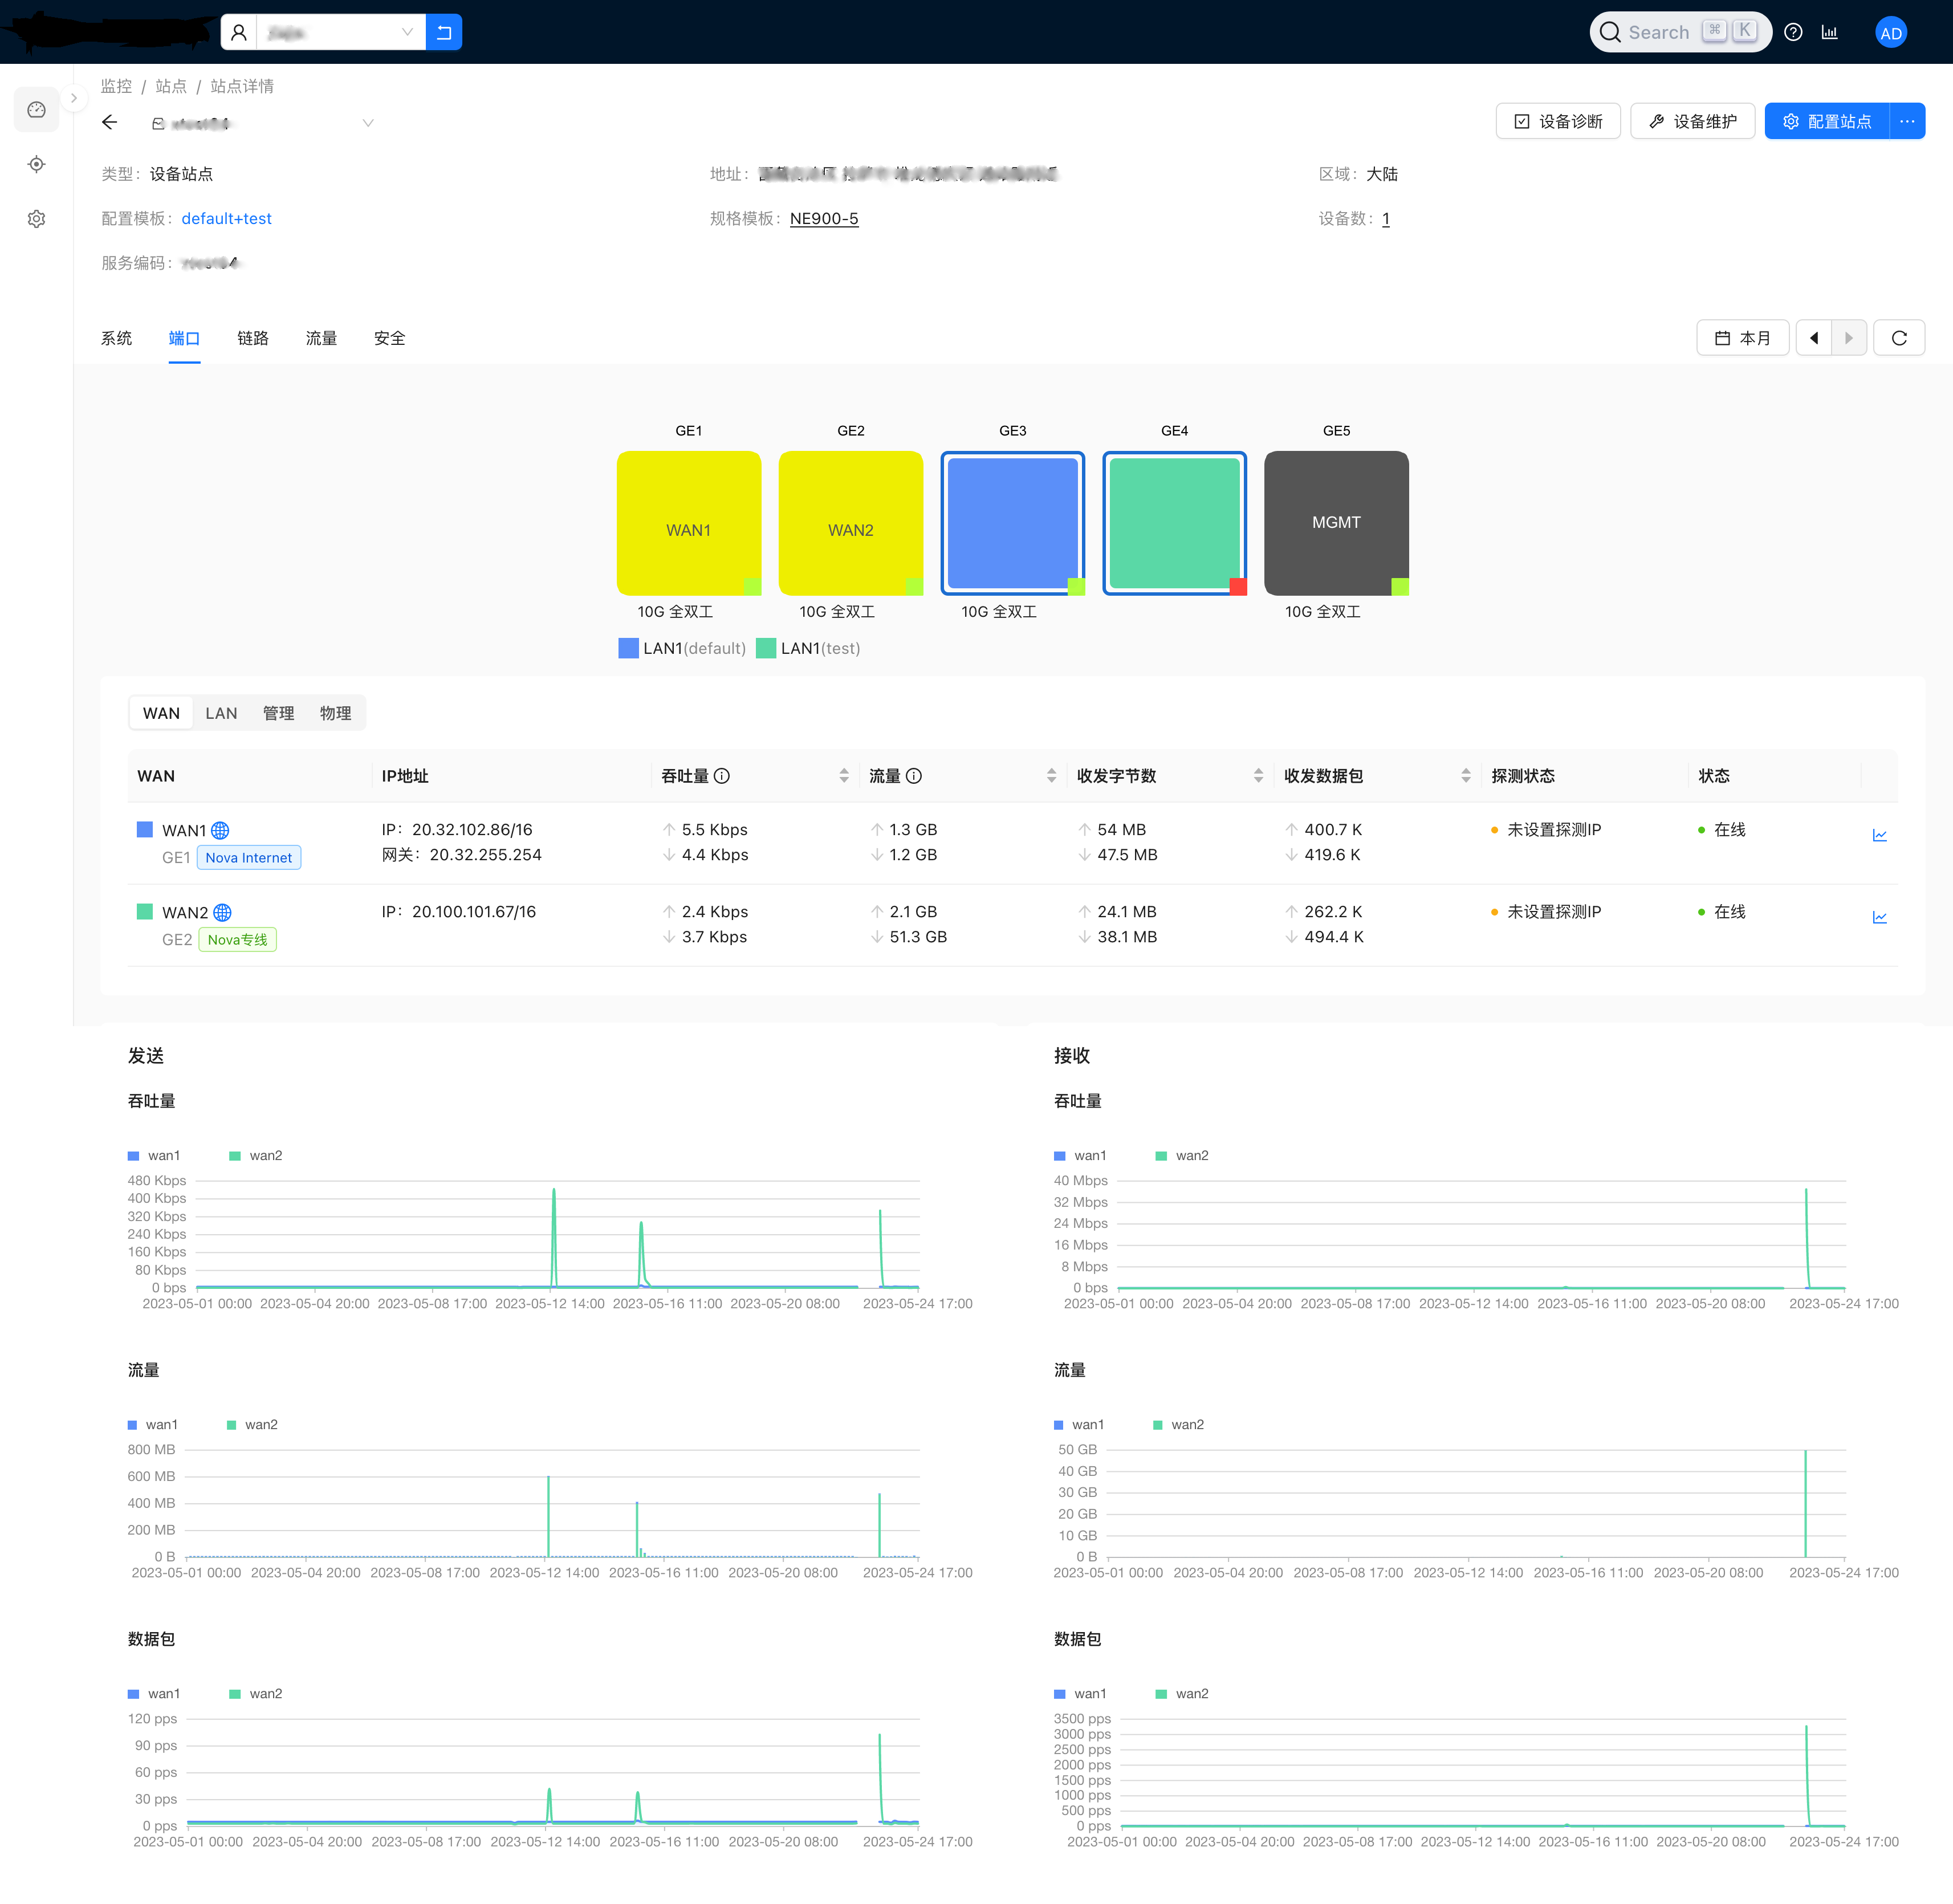Click the 吞吐量 info icon in table header
The image size is (1953, 1904).
tap(722, 776)
